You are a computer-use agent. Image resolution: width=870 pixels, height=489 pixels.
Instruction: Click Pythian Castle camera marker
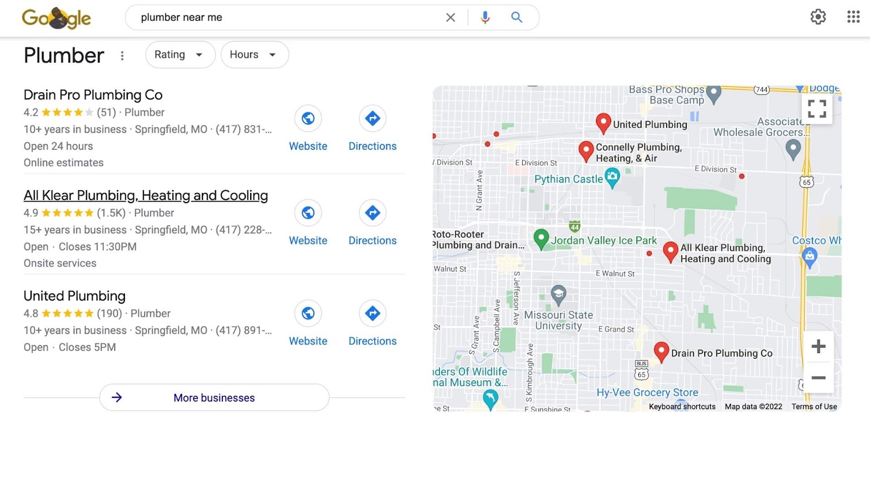pyautogui.click(x=612, y=178)
